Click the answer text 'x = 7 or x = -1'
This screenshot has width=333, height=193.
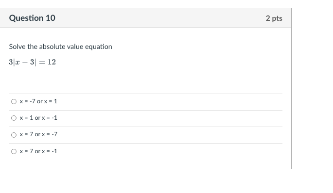(38, 151)
